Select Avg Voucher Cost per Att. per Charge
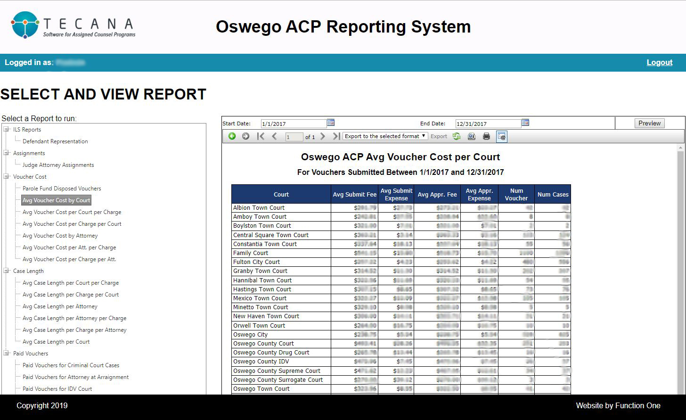Image resolution: width=686 pixels, height=420 pixels. [x=69, y=247]
